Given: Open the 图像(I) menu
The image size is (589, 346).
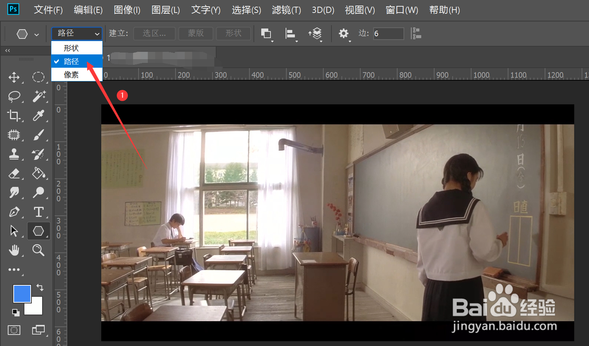Looking at the screenshot, I should [127, 10].
